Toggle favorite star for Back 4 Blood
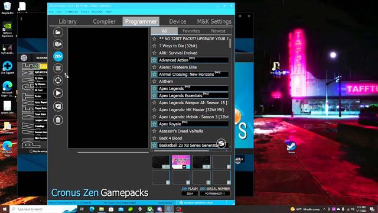This screenshot has width=378, height=213. [x=154, y=138]
